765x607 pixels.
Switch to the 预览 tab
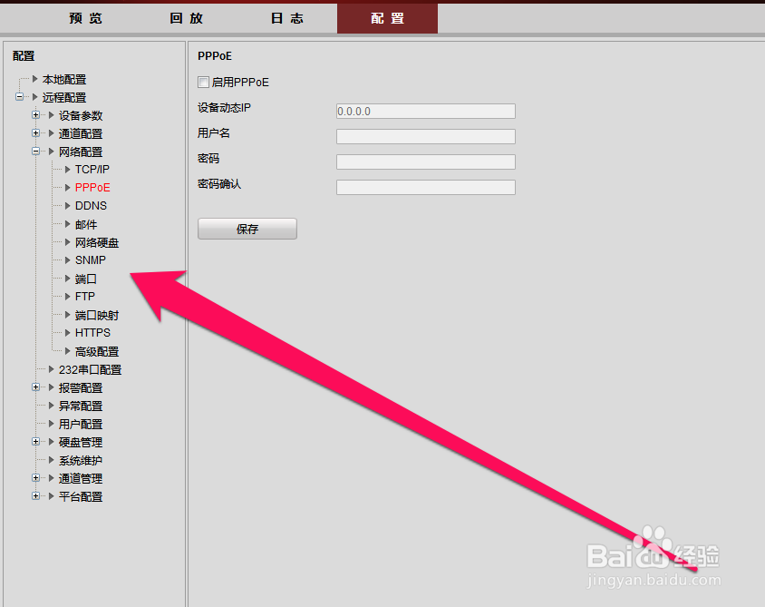85,18
